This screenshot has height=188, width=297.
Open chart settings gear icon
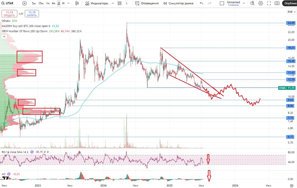(261, 3)
